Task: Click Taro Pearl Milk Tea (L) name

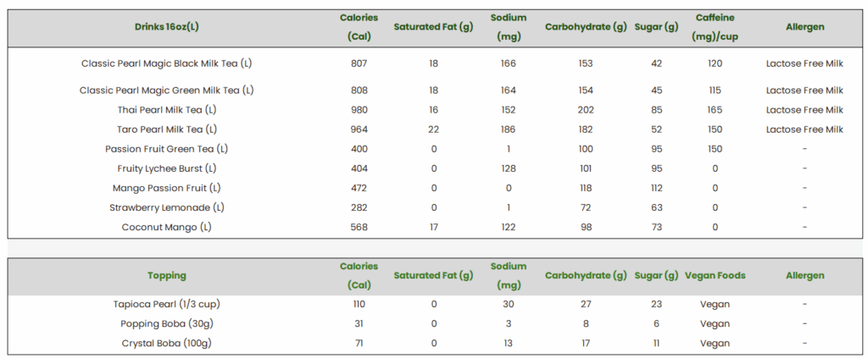Action: 167,129
